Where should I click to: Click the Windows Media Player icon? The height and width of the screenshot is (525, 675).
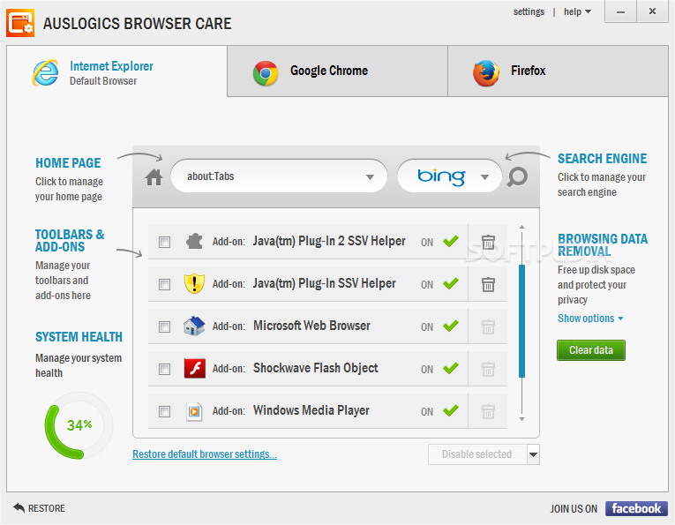[194, 411]
